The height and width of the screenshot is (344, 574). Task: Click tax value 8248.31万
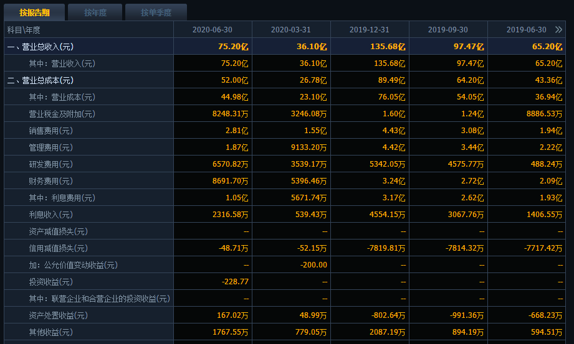tap(230, 114)
